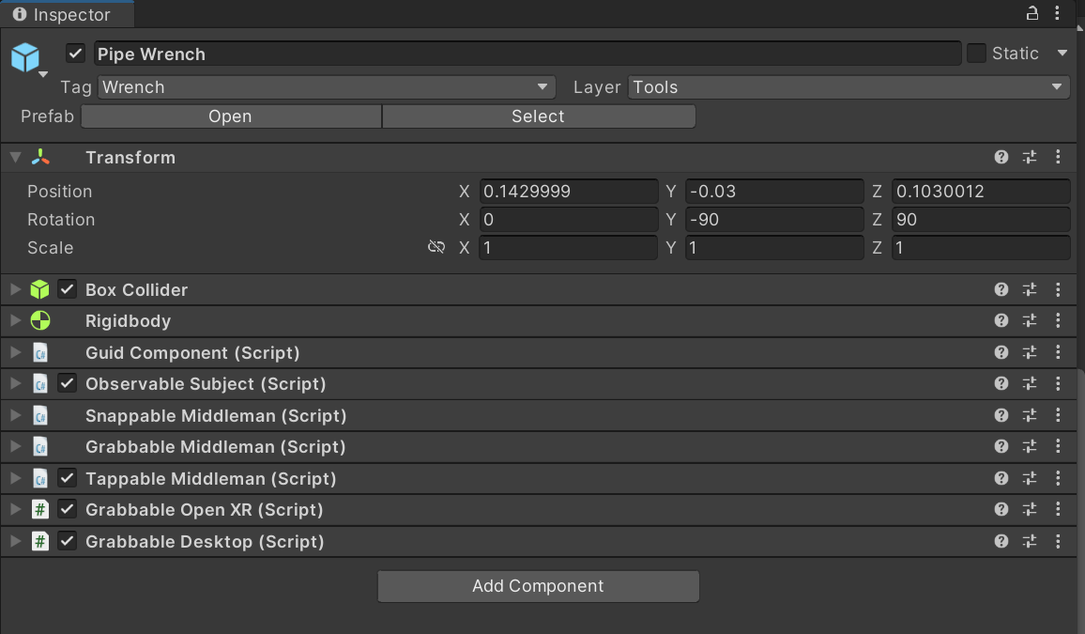The height and width of the screenshot is (634, 1085).
Task: Toggle the Scale constrain proportions link icon
Action: 436,248
